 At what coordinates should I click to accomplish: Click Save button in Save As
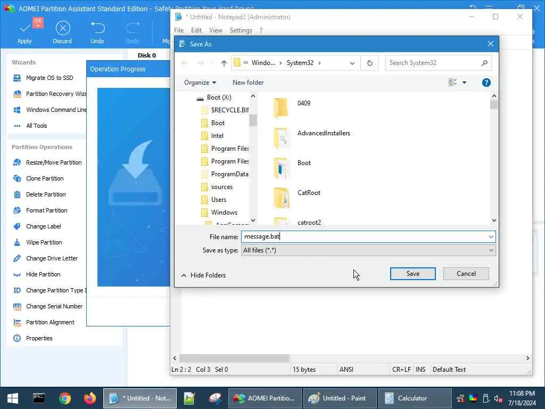pos(412,274)
